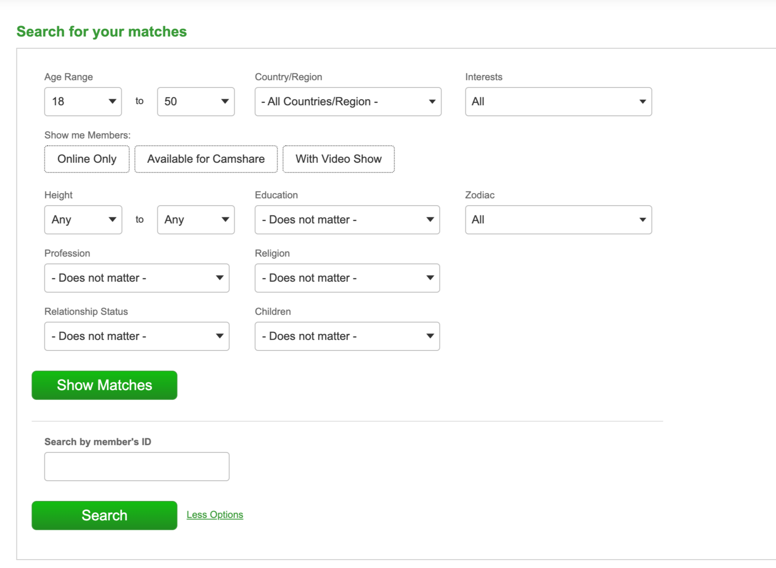Expand the Education dropdown
The width and height of the screenshot is (776, 568).
click(347, 220)
